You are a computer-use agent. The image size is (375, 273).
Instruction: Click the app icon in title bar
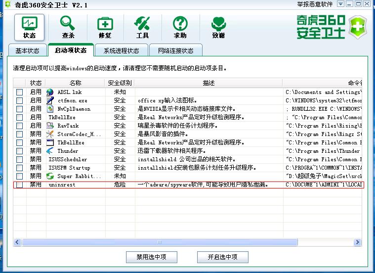[7, 4]
